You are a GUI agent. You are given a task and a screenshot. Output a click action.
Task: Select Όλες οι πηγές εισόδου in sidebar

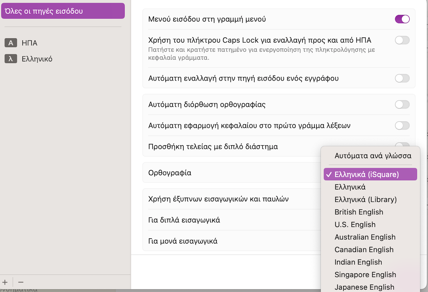coord(63,11)
